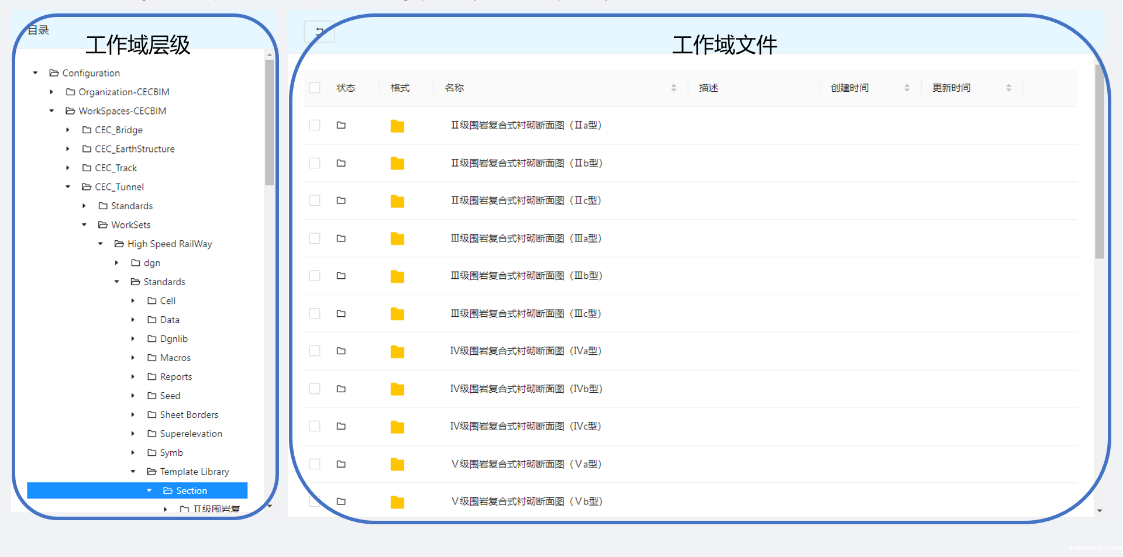This screenshot has height=557, width=1123.
Task: Click status folder icon in Ⅳa型 row
Action: pyautogui.click(x=341, y=351)
